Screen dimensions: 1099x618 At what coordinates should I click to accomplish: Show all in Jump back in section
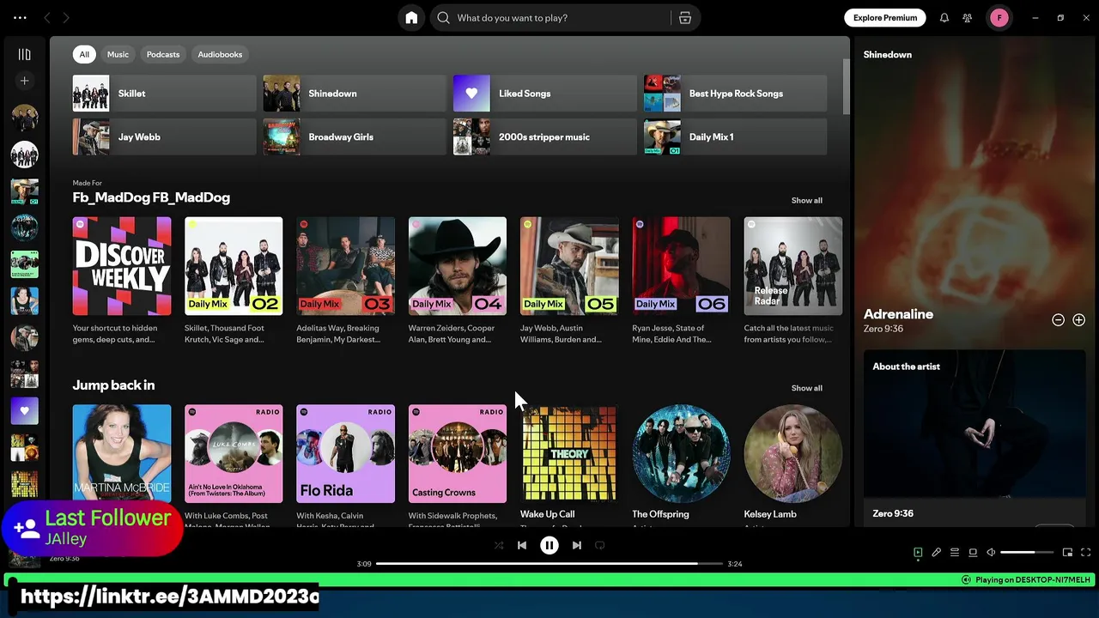(x=806, y=388)
